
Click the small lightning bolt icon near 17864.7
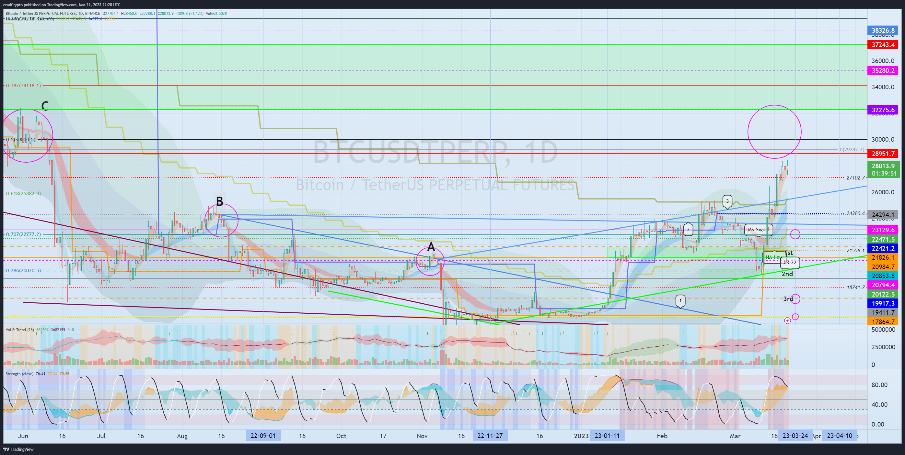coord(787,320)
